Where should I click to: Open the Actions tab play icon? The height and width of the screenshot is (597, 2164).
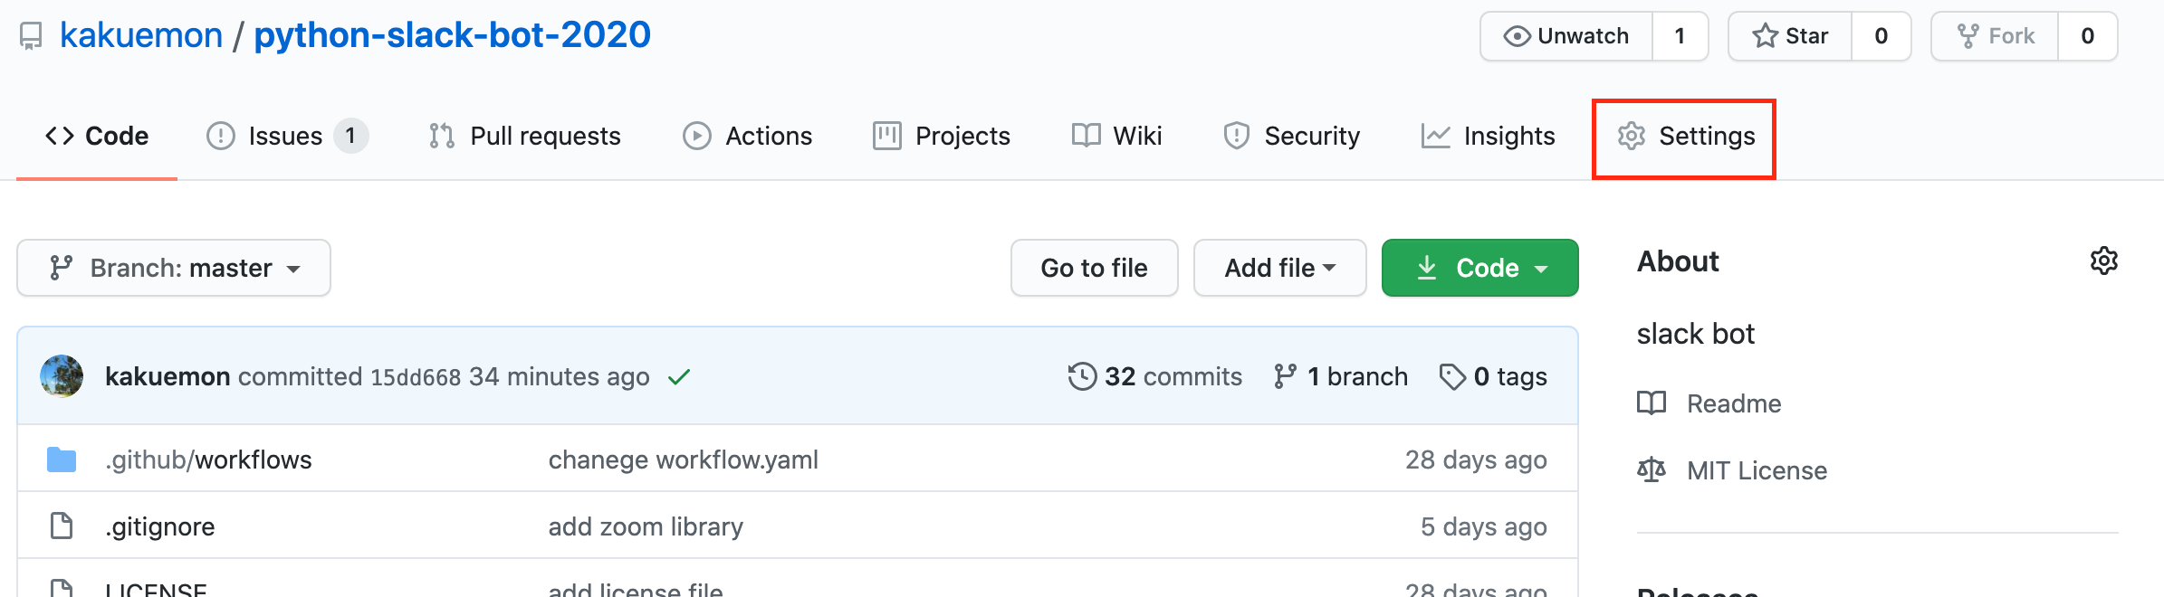coord(695,135)
